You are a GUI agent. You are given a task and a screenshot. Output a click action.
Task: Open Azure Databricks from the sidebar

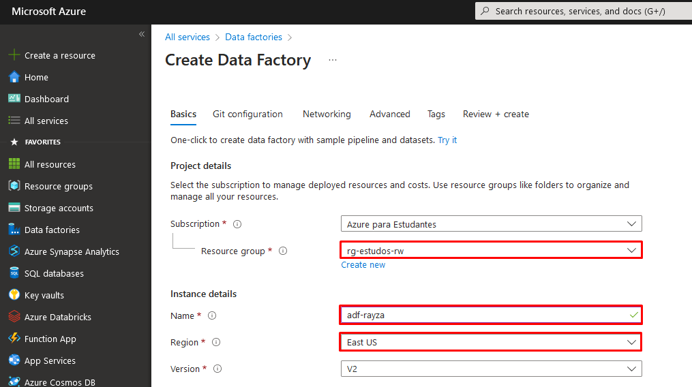[57, 317]
